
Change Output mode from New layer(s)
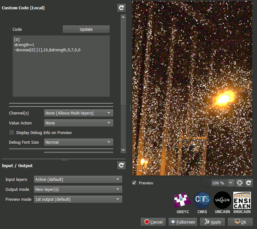(x=78, y=189)
